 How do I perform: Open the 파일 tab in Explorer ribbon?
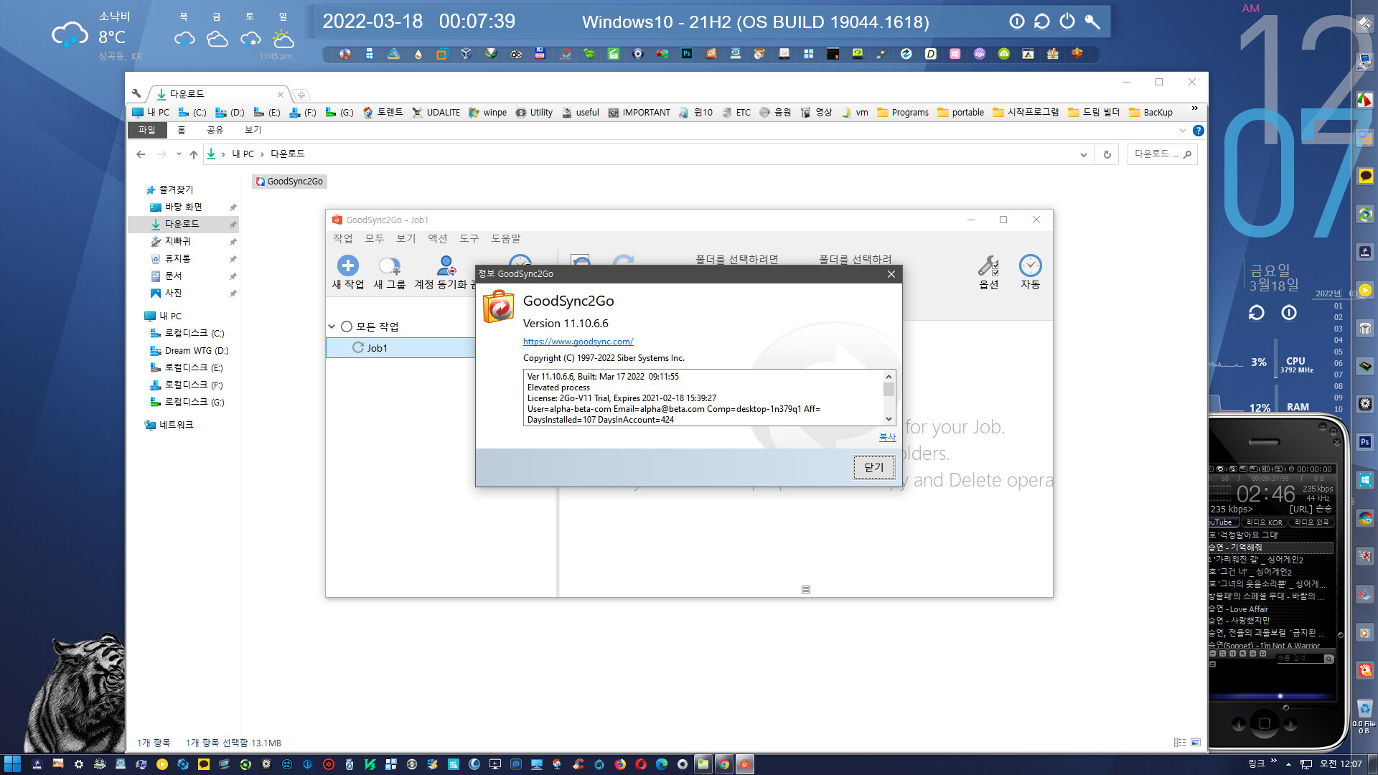(x=146, y=130)
